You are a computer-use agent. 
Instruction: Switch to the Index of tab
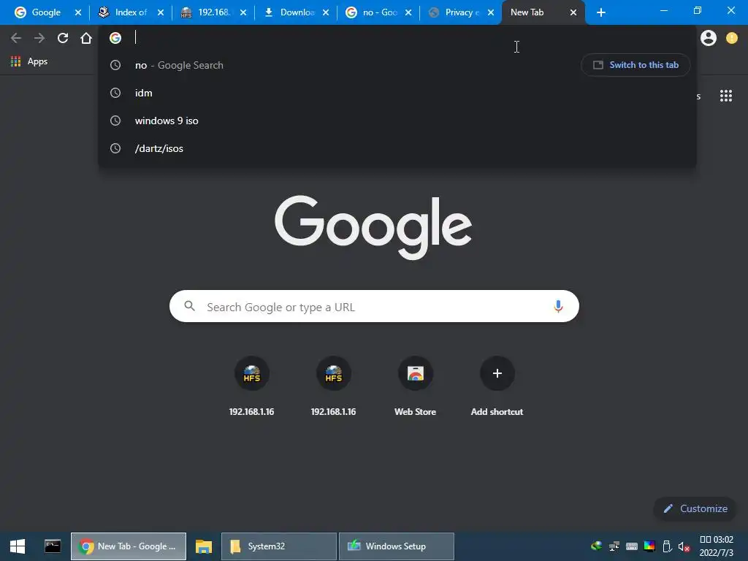click(124, 12)
